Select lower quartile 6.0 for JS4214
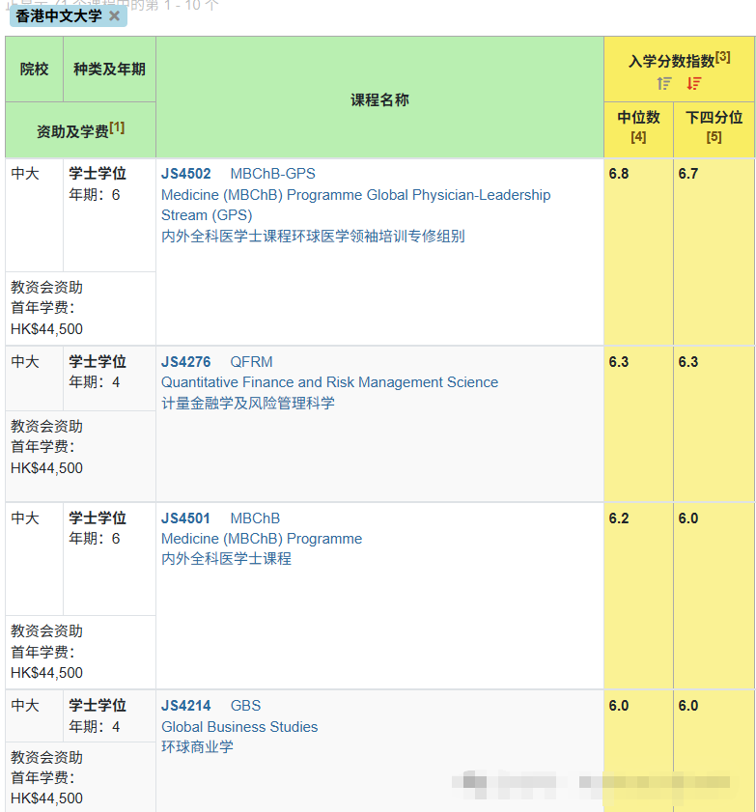 688,706
